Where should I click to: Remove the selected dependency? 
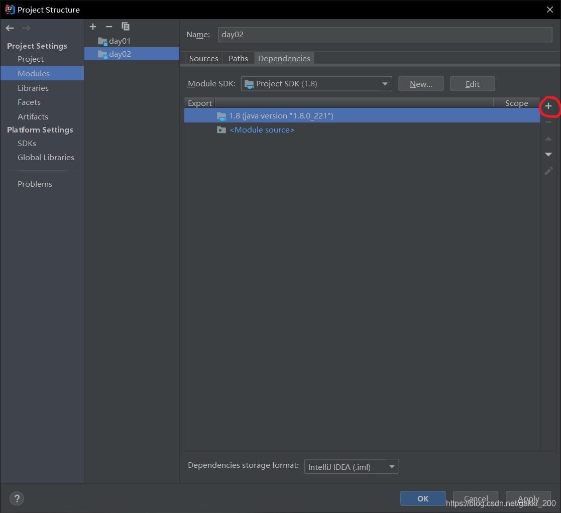point(548,122)
